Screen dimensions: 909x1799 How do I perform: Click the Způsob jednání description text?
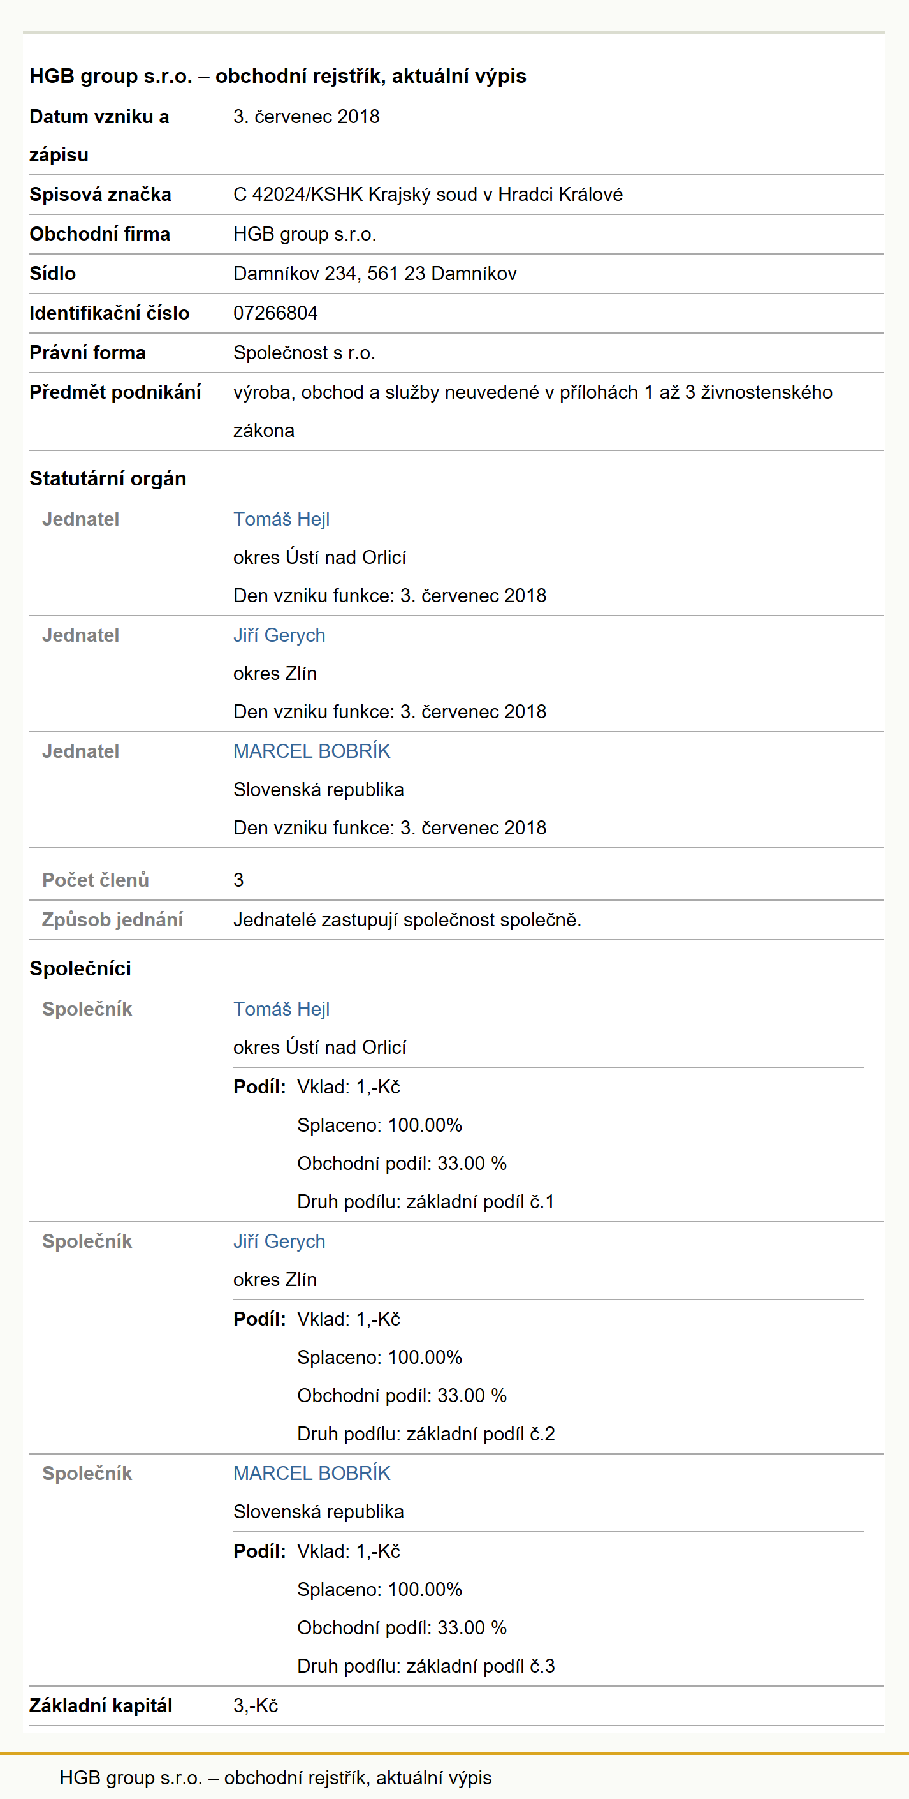(407, 920)
